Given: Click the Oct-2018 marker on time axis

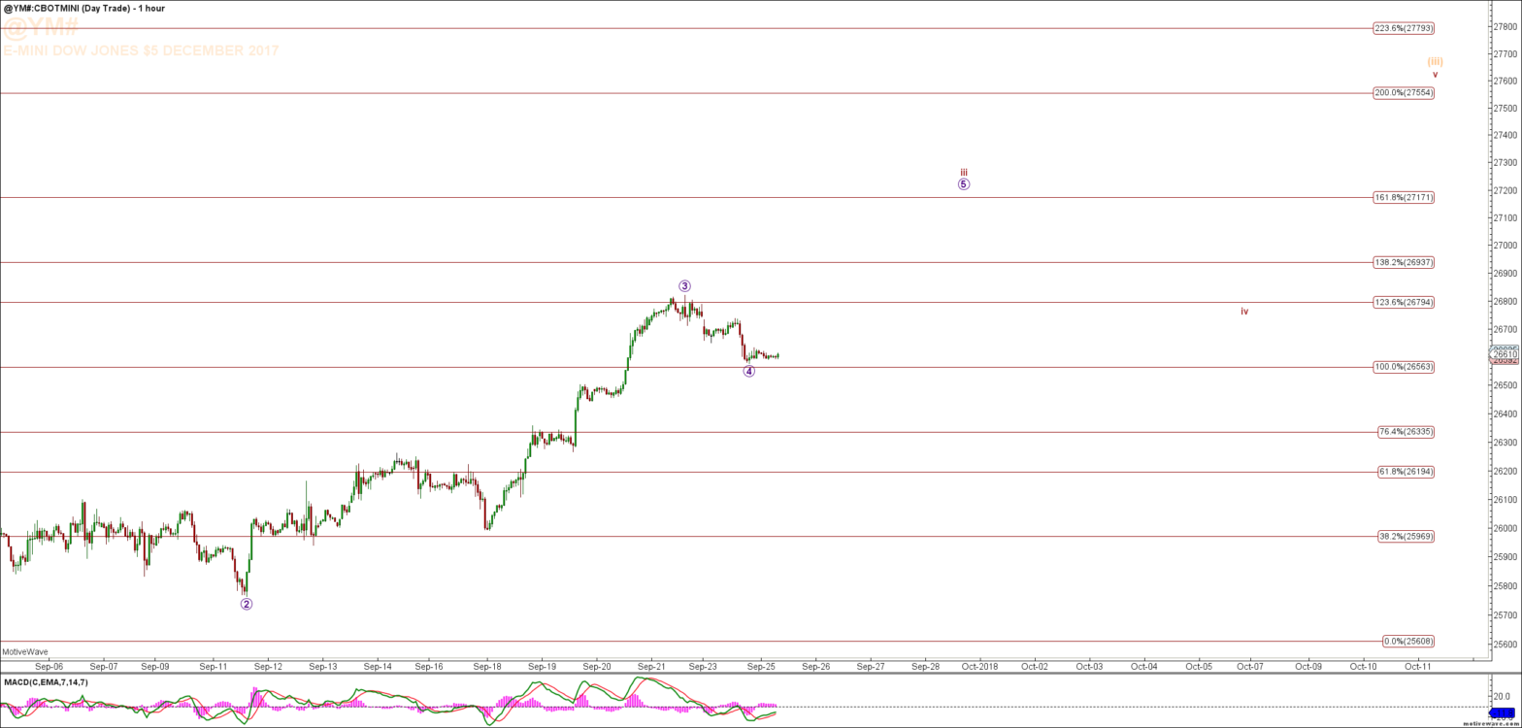Looking at the screenshot, I should (x=979, y=667).
